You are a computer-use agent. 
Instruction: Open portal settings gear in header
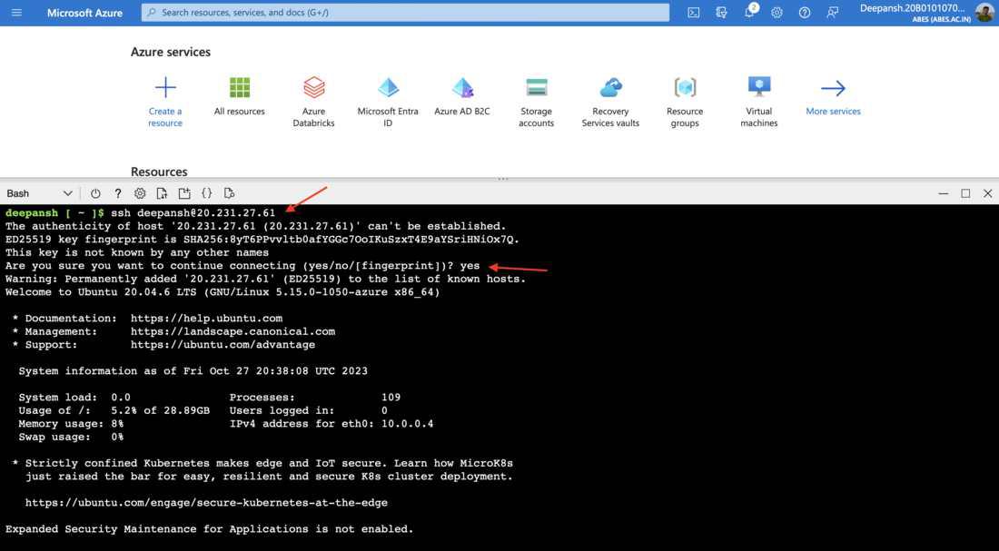[x=776, y=13]
